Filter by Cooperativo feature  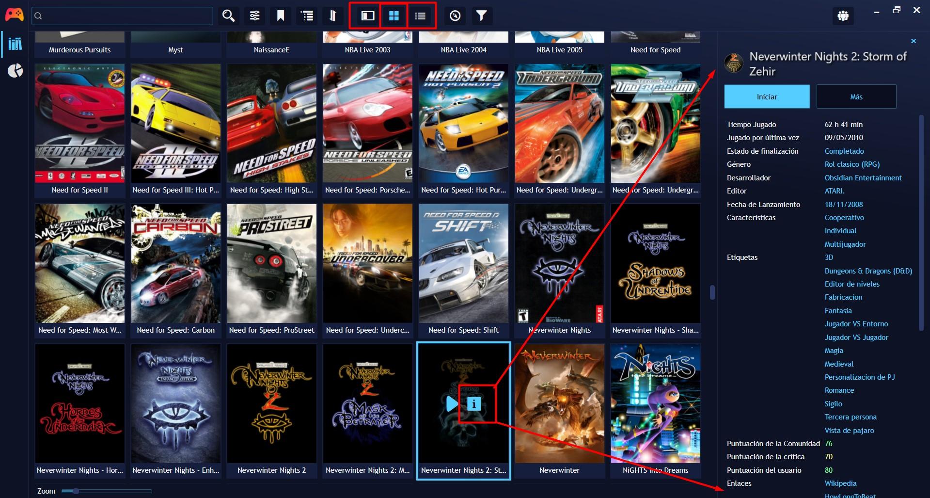pos(844,218)
